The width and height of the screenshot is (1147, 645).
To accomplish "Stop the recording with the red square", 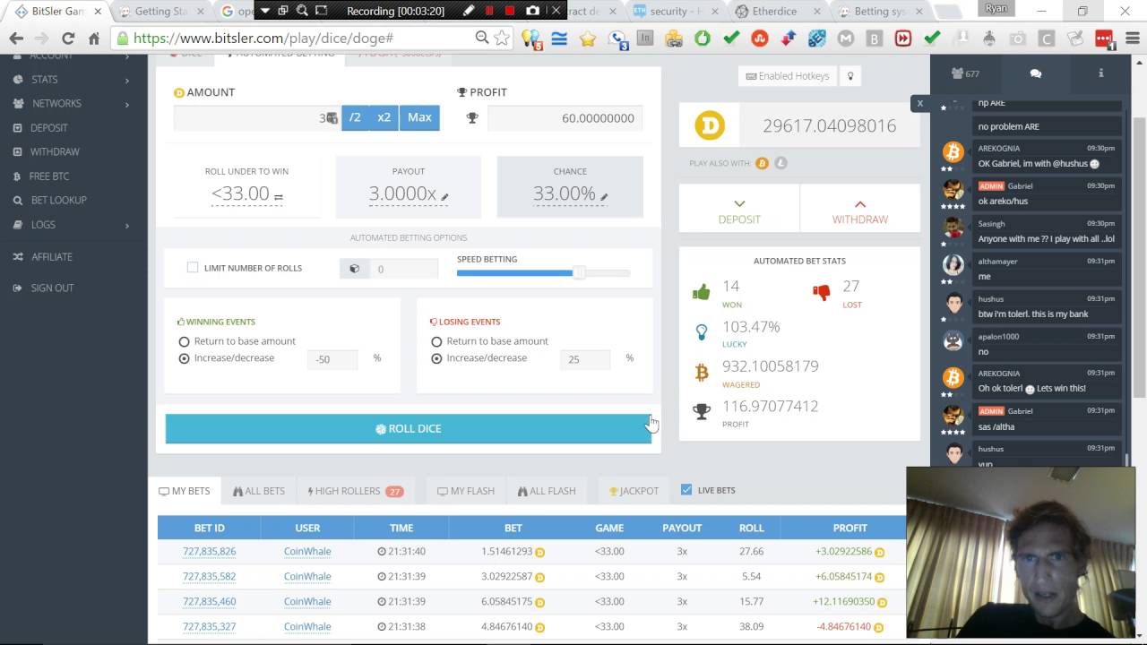I will [510, 11].
